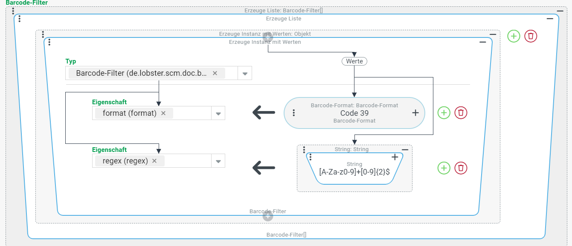Image resolution: width=572 pixels, height=246 pixels.
Task: Add a new list entry with outer green plus
Action: [x=514, y=36]
